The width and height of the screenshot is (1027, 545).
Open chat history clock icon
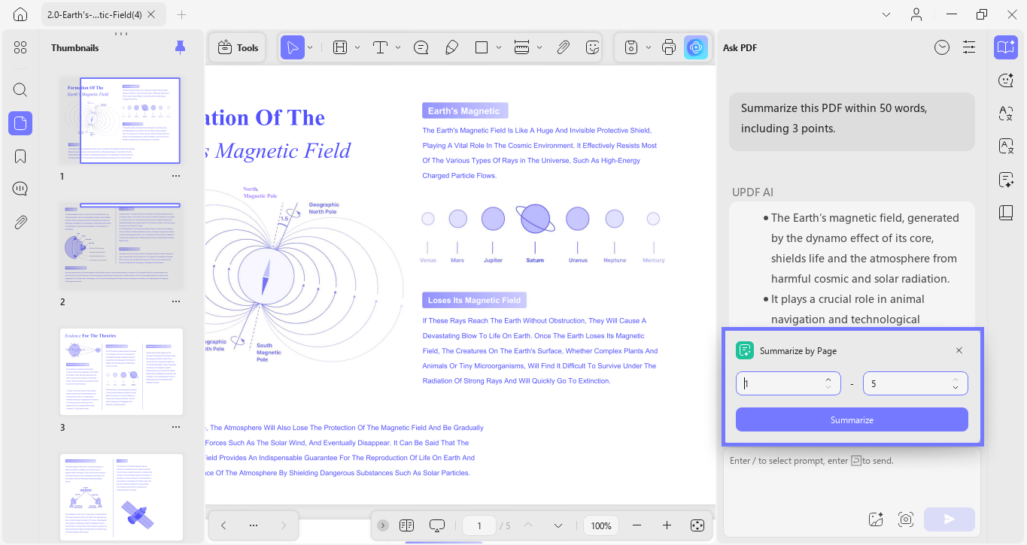pyautogui.click(x=942, y=47)
